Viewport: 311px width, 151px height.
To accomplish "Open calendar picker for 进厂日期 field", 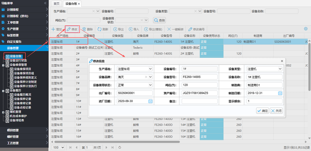I will tap(150, 101).
